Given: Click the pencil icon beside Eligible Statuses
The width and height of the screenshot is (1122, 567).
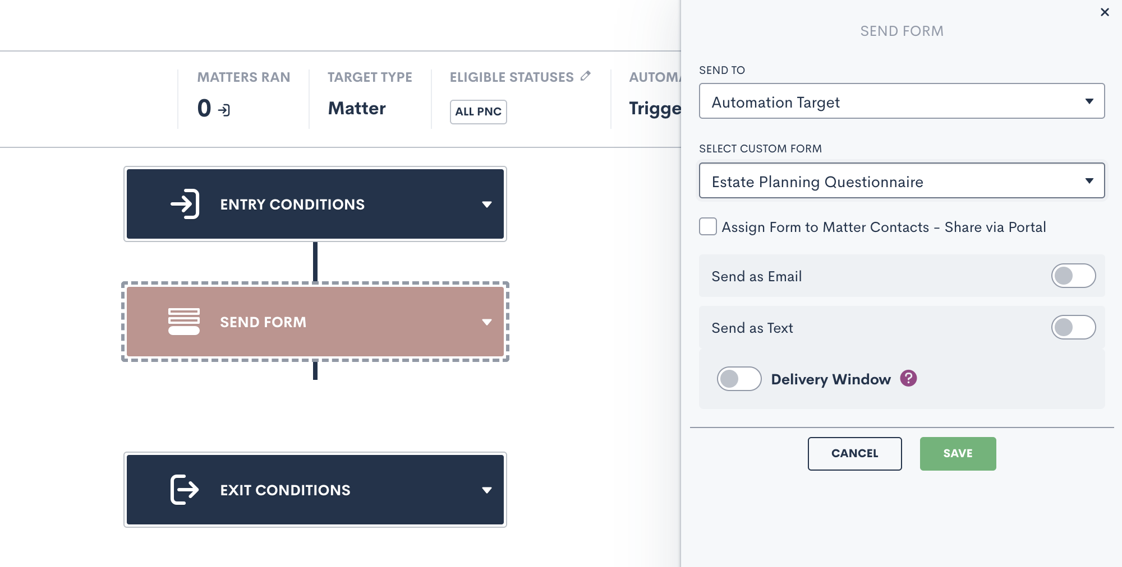Looking at the screenshot, I should [x=586, y=76].
